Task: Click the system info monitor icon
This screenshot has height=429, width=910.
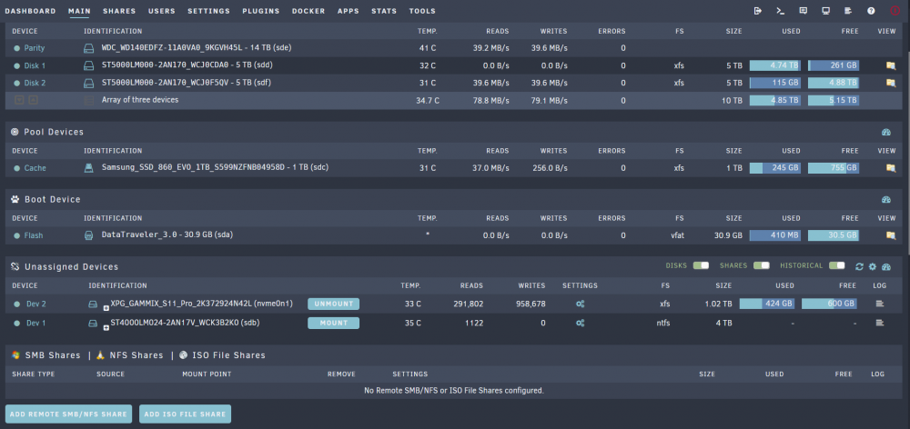Action: coord(826,10)
